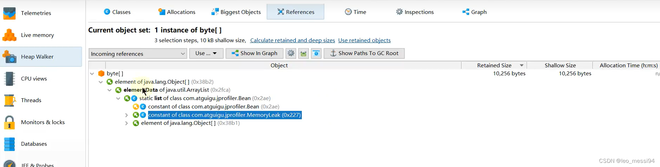Click Show Paths To GC Root button
Viewport: 660px width, 167px height.
[x=364, y=53]
